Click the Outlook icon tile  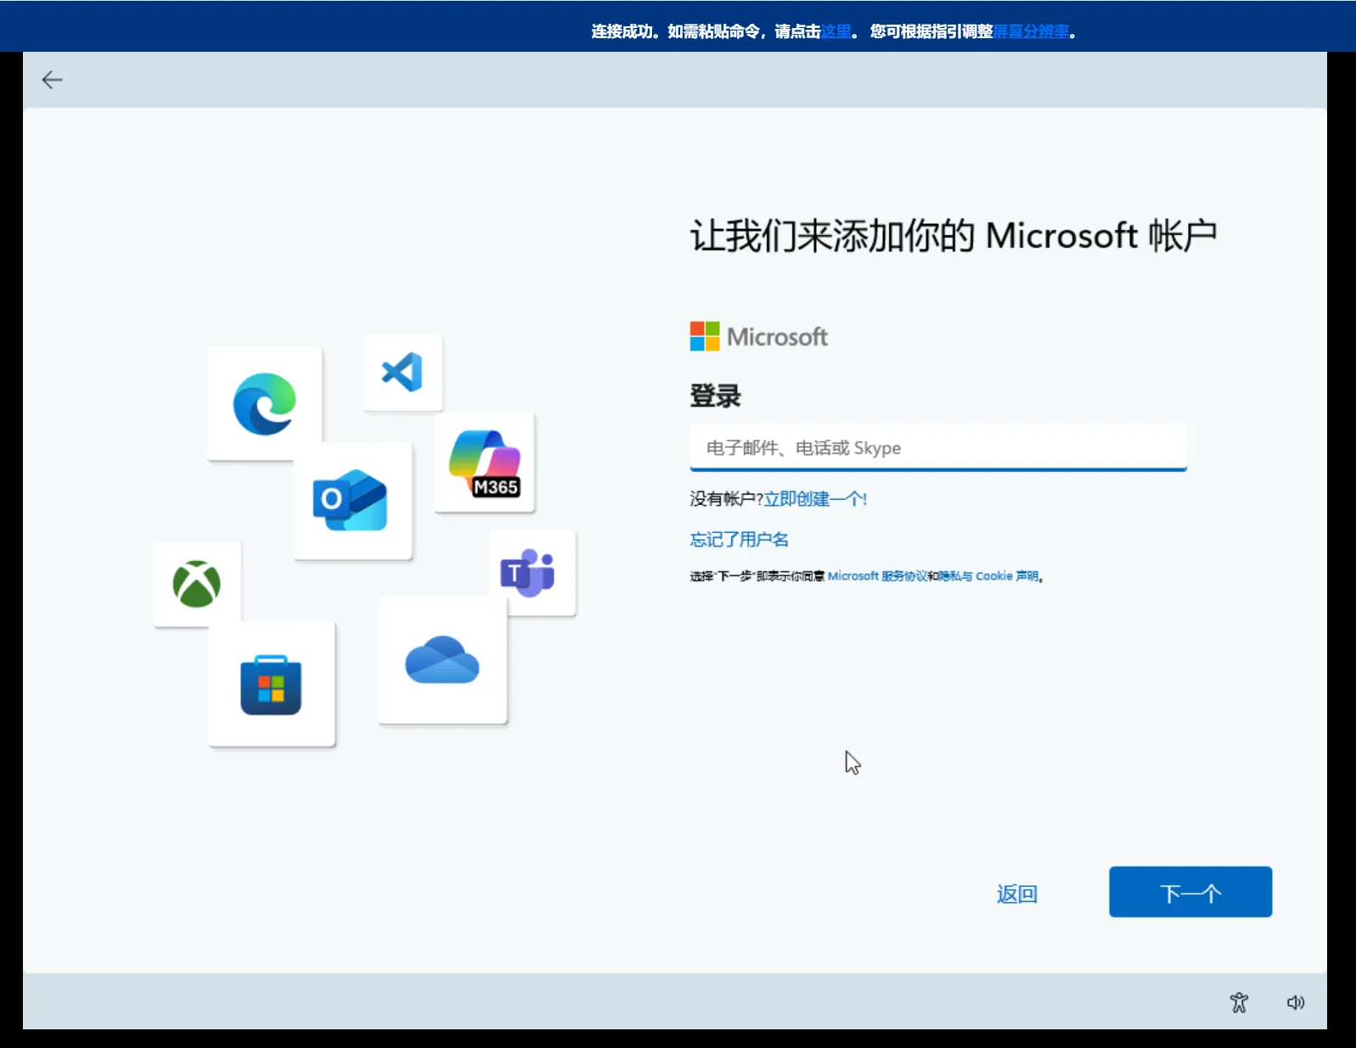coord(352,501)
